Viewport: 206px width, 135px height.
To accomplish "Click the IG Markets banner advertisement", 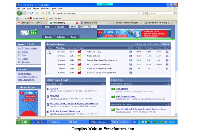I will [x=134, y=34].
